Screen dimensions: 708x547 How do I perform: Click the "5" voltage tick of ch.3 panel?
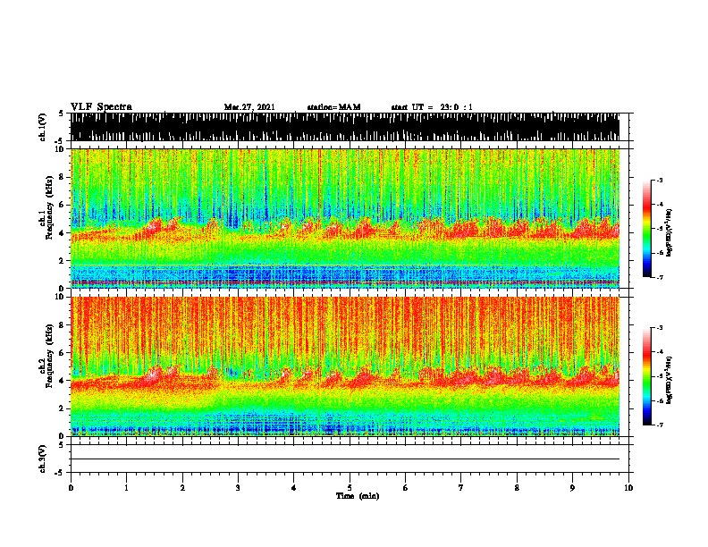(x=62, y=445)
